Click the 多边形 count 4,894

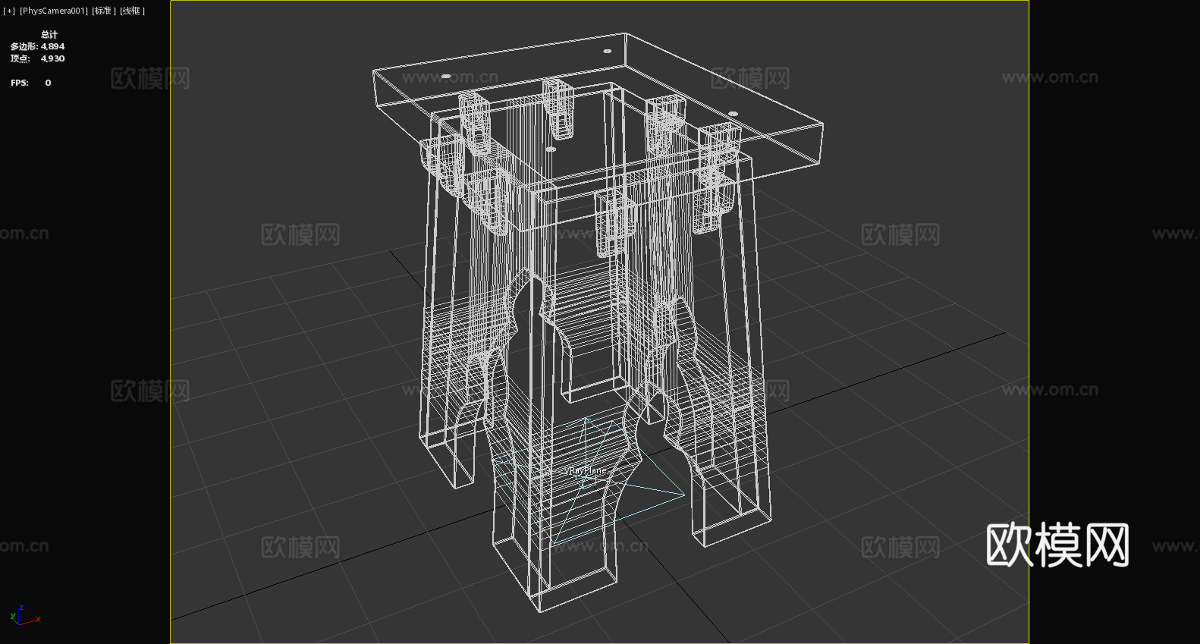point(53,46)
